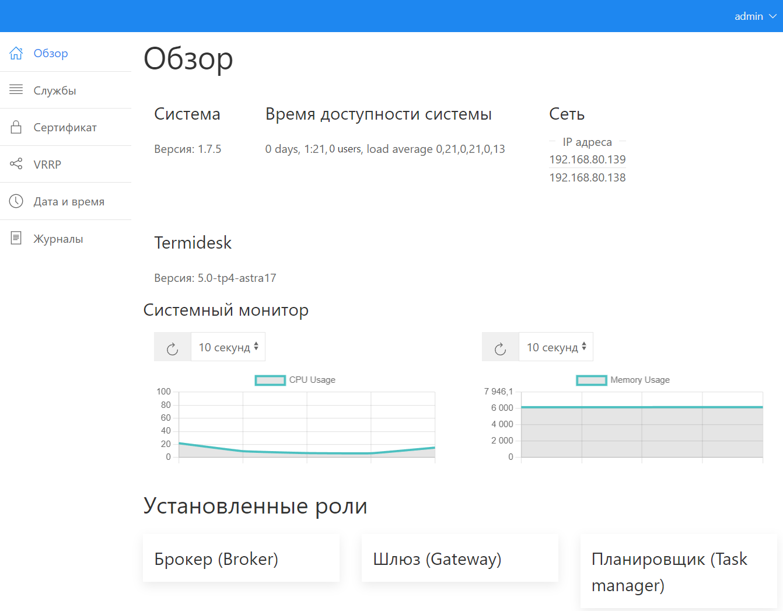The image size is (783, 611).
Task: Open the memory chart interval dropdown
Action: [556, 347]
